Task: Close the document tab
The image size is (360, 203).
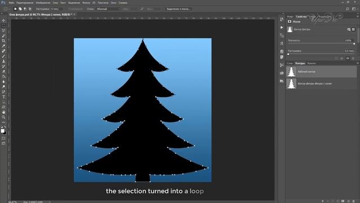Action: (x=74, y=15)
